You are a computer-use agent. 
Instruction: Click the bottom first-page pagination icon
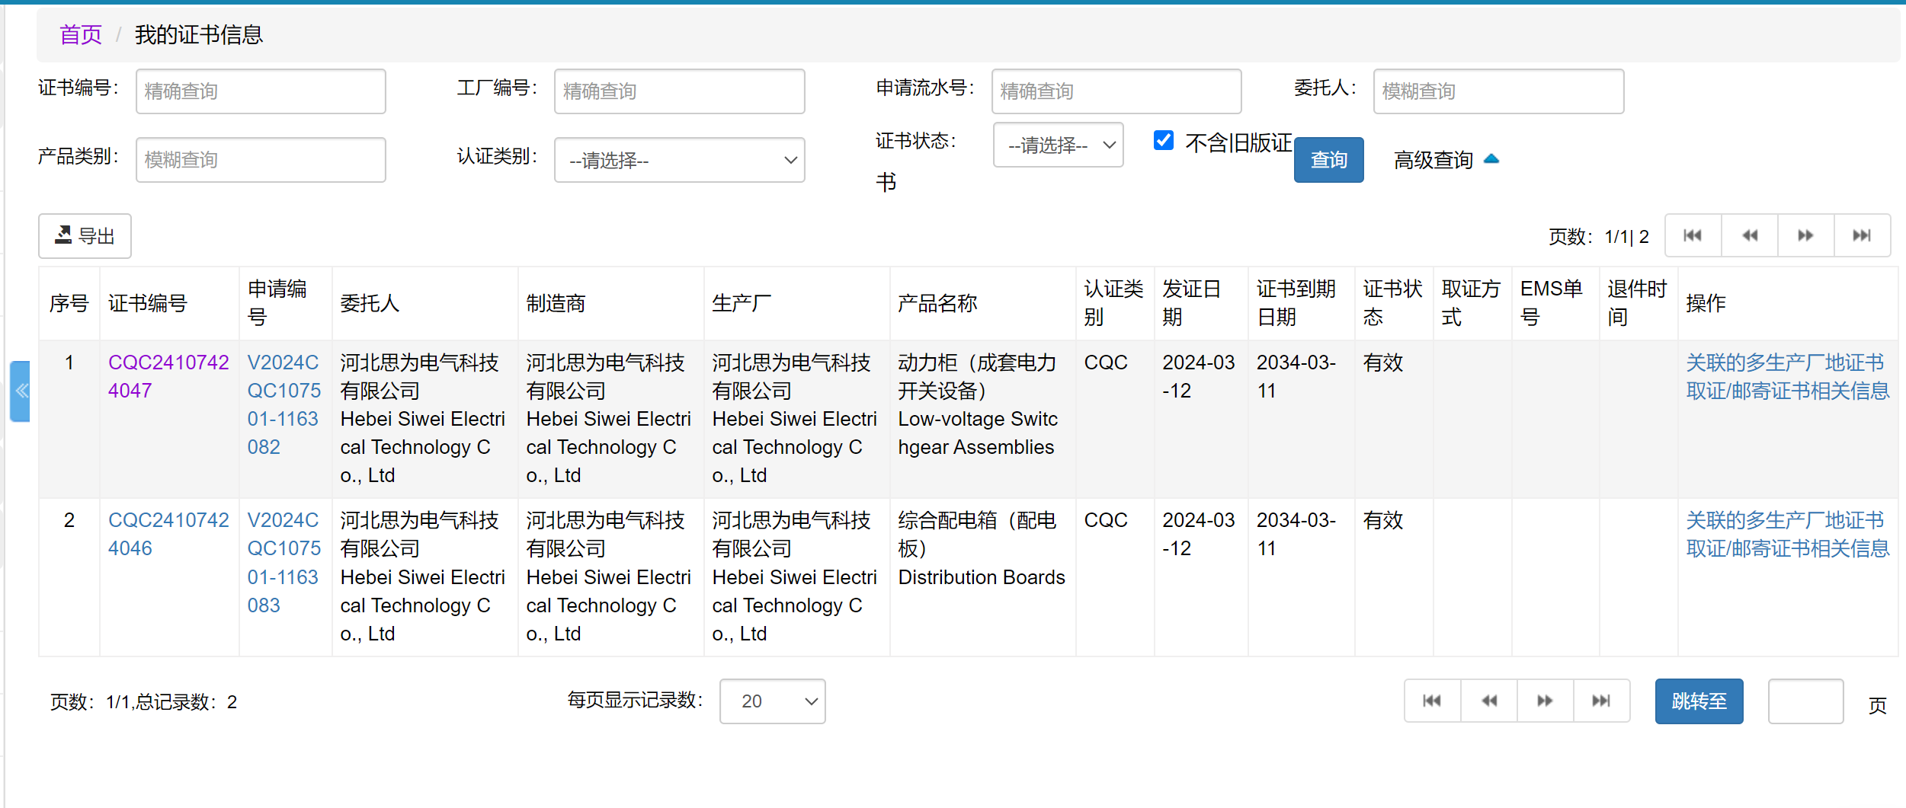1433,701
